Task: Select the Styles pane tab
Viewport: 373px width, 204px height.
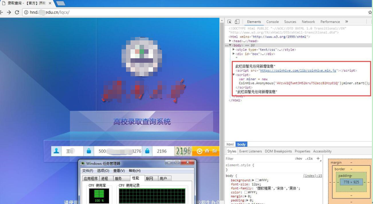Action: click(231, 151)
